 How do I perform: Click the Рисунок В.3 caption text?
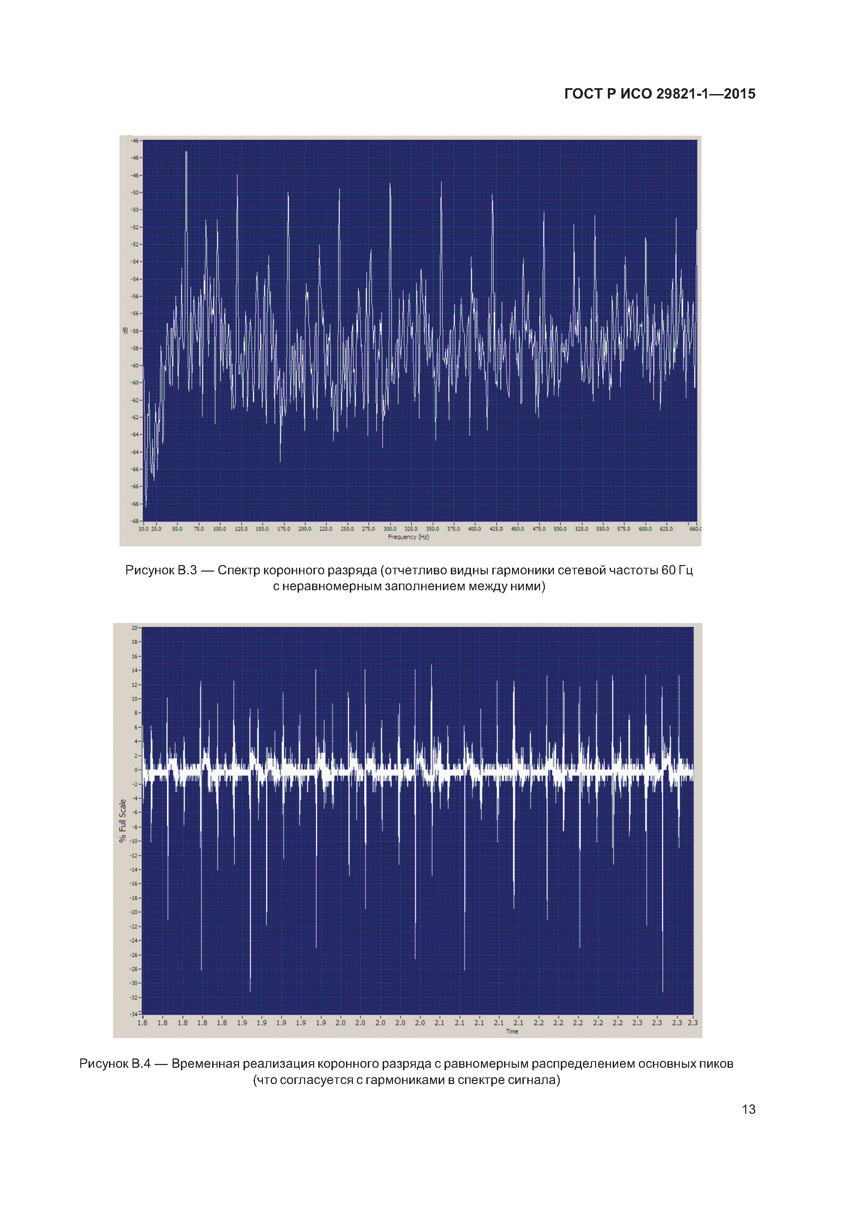(x=409, y=578)
